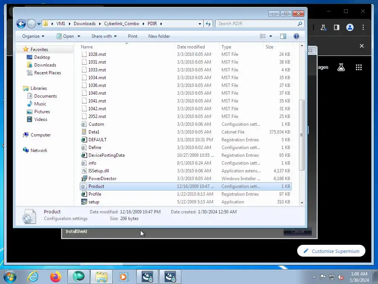Select the Define configuration file icon

[x=84, y=147]
